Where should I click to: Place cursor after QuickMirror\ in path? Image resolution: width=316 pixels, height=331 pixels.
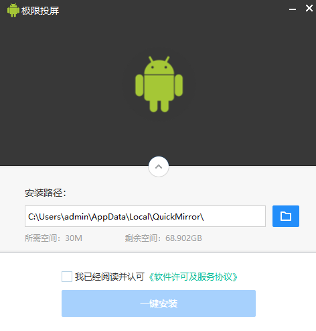click(204, 217)
